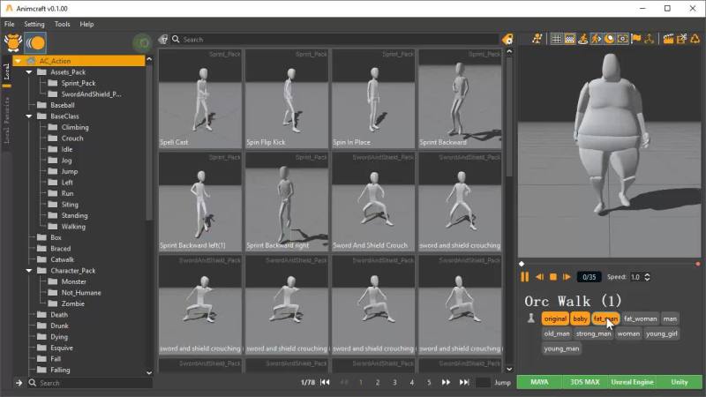Toggle the checkered floor in preview

pos(569,39)
